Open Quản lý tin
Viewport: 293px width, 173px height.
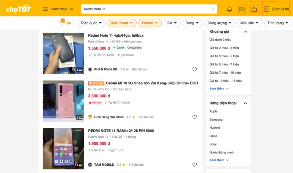click(x=276, y=9)
